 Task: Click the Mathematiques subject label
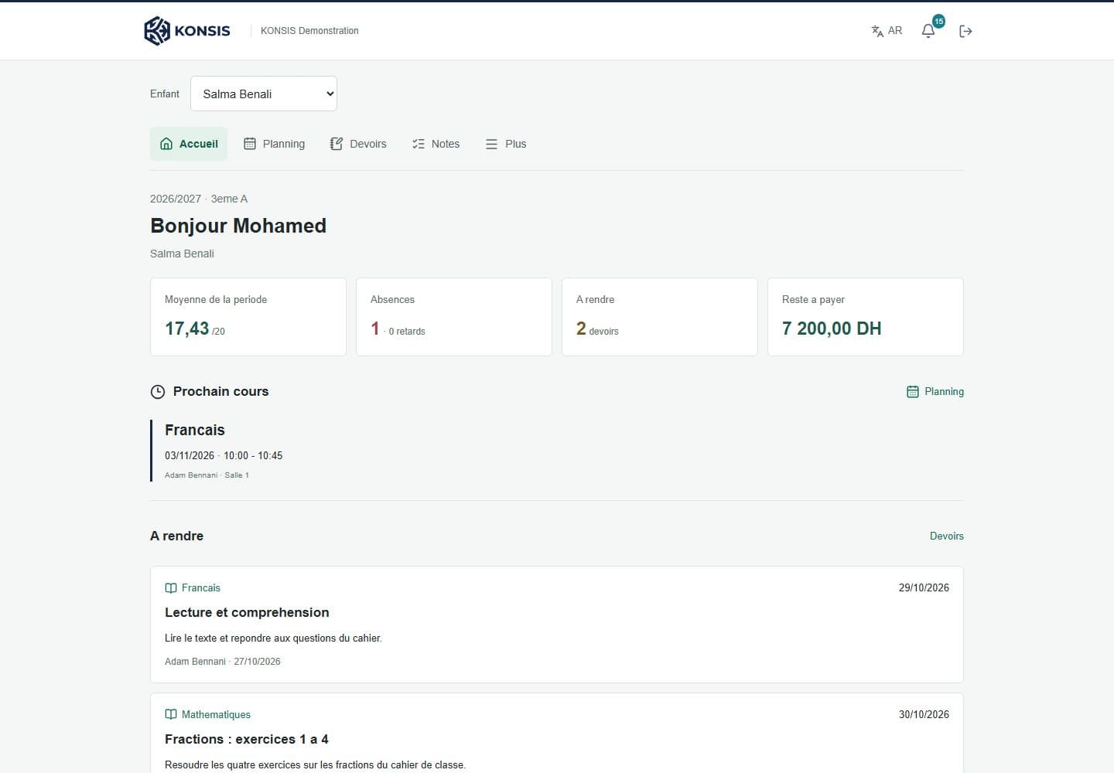[216, 715]
